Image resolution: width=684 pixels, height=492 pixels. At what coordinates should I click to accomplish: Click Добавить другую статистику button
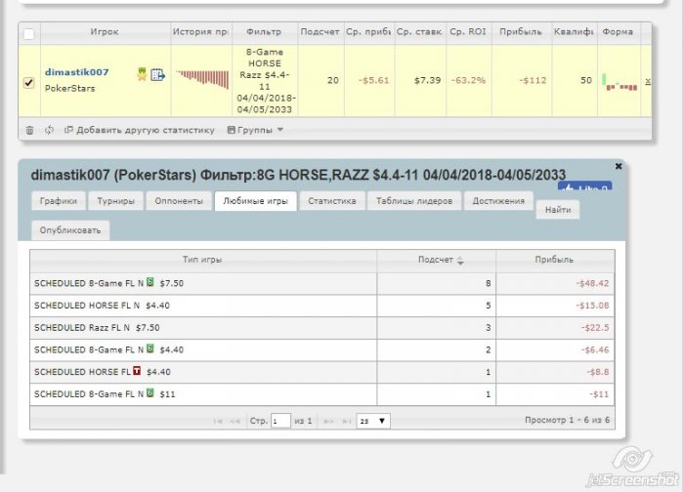(140, 130)
